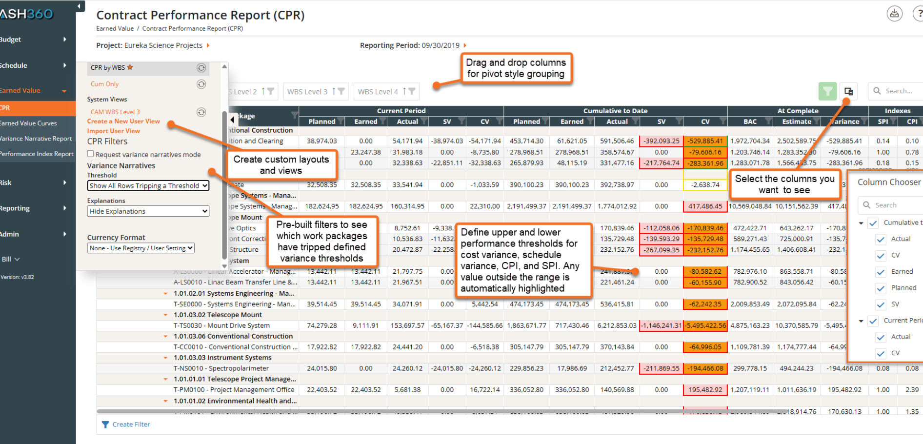This screenshot has height=444, width=923.
Task: Click the Create Filter funnel icon
Action: pyautogui.click(x=105, y=424)
